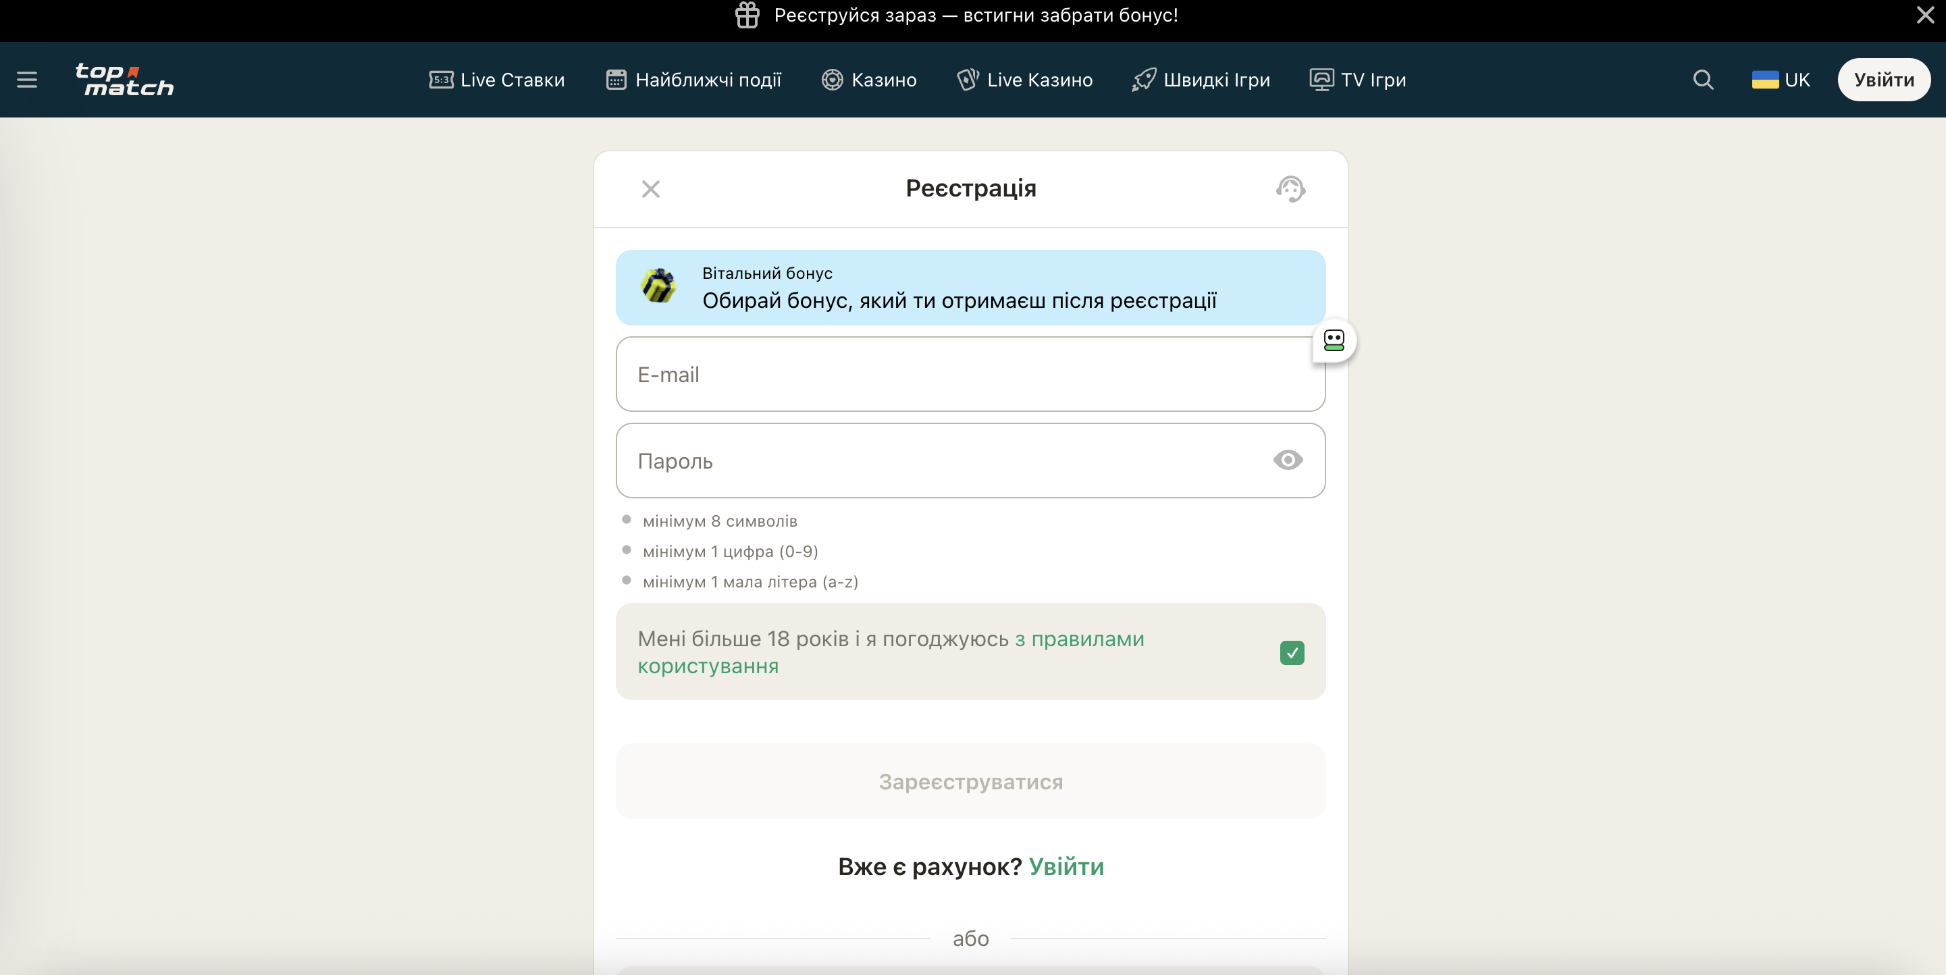
Task: Click the gift icon in the promo banner
Action: coord(747,15)
